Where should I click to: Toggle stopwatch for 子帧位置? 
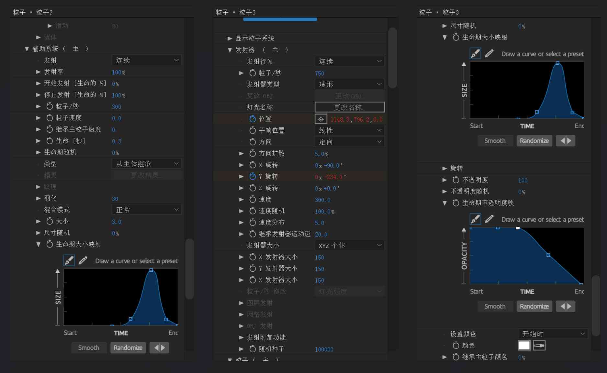pos(253,130)
